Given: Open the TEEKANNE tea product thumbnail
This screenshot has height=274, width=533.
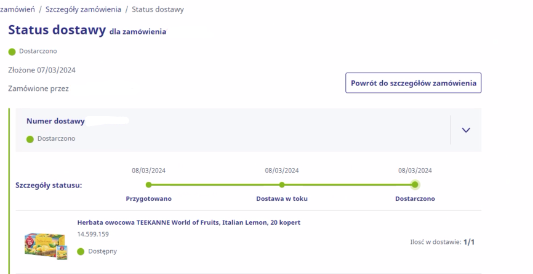Looking at the screenshot, I should click(46, 246).
